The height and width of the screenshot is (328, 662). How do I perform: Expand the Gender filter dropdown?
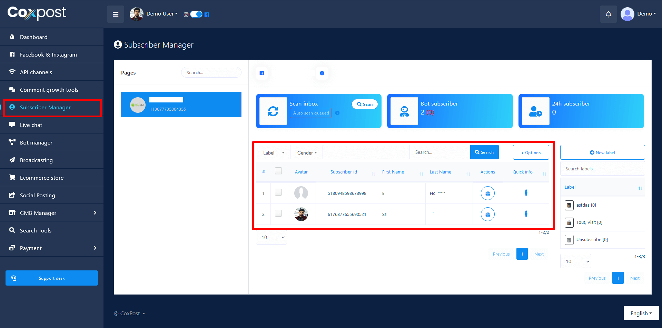pos(307,153)
